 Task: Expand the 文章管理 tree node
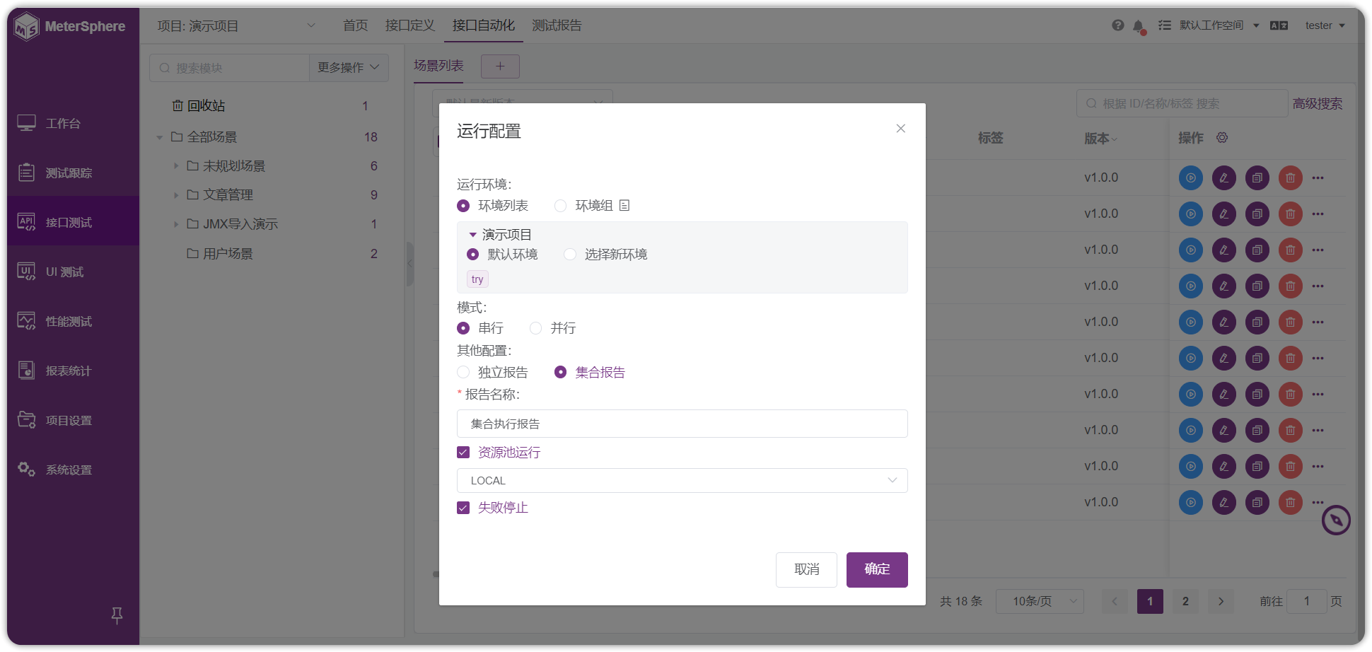[x=176, y=195]
